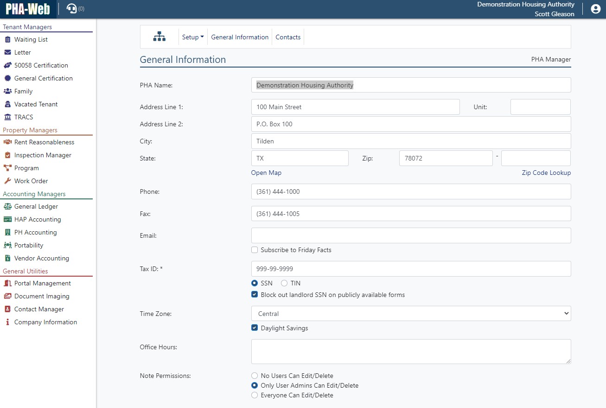Click the Company Information info icon
This screenshot has height=408, width=606.
7,322
